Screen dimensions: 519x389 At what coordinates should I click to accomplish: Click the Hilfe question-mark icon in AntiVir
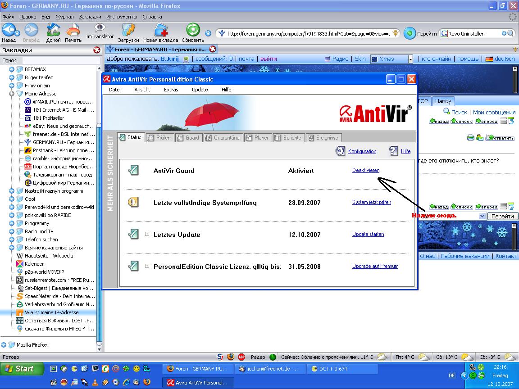[x=394, y=151]
